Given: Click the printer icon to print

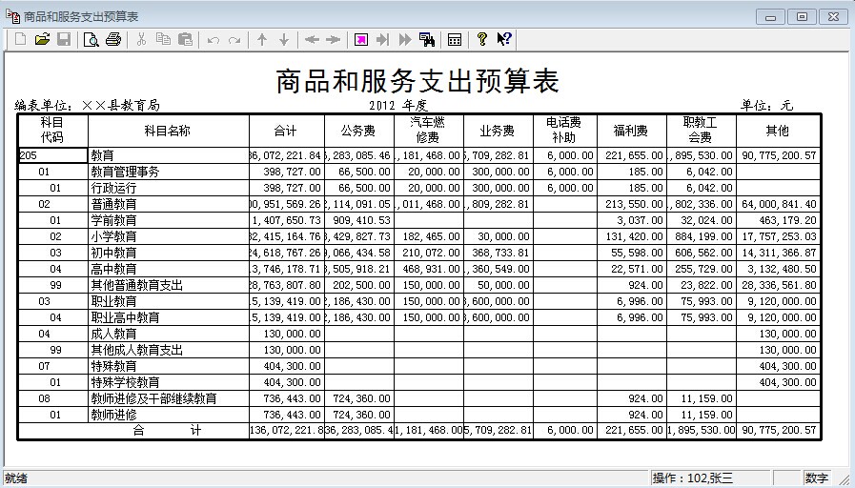Looking at the screenshot, I should point(113,39).
